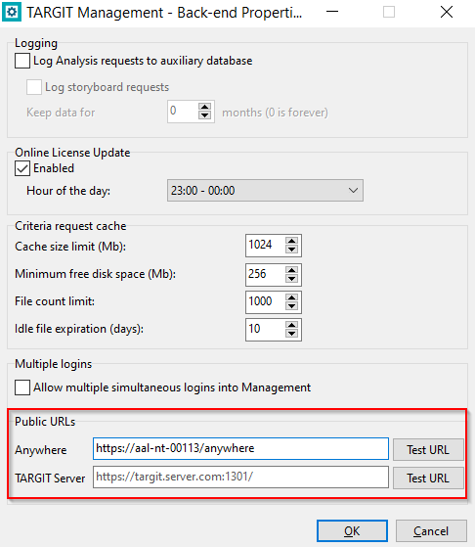This screenshot has height=547, width=475.
Task: Allow multiple simultaneous logins into Management
Action: click(x=22, y=387)
